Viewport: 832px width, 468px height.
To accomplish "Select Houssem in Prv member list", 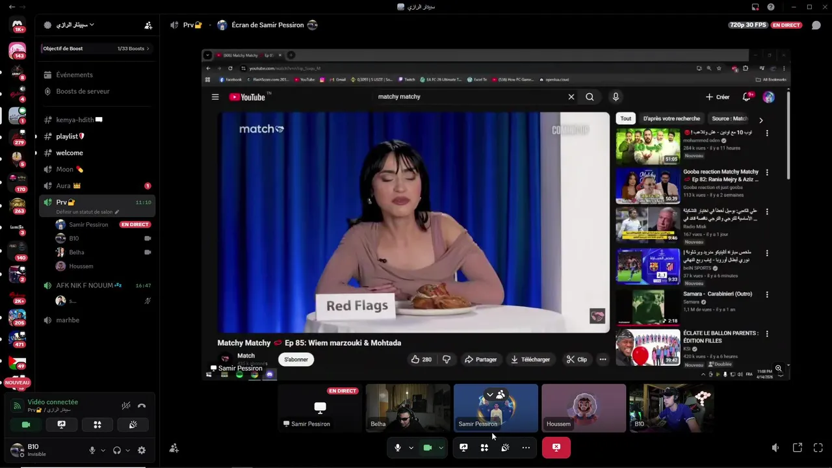I will 104,266.
